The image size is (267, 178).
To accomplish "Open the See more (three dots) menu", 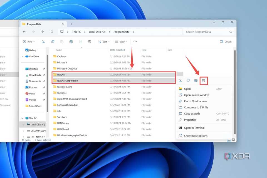I will click(x=135, y=42).
